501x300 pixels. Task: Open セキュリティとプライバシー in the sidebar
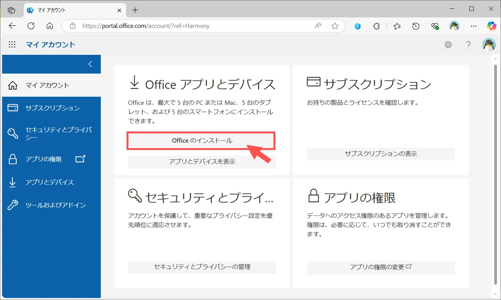coord(51,133)
